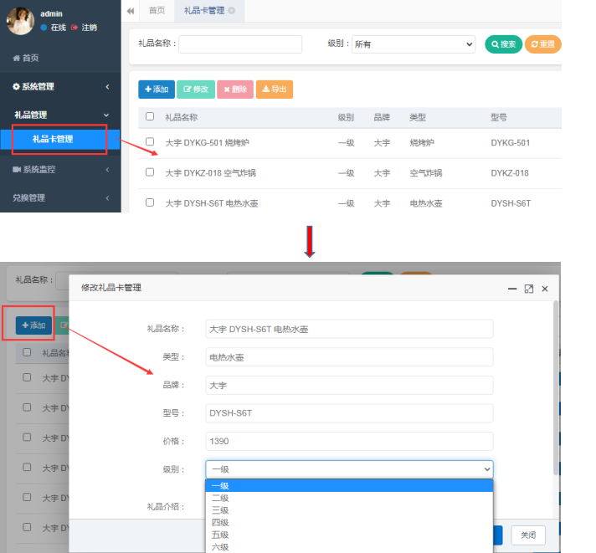Check the row 大宇 DYKZ-018 空气炸锅
This screenshot has width=596, height=553.
point(150,172)
